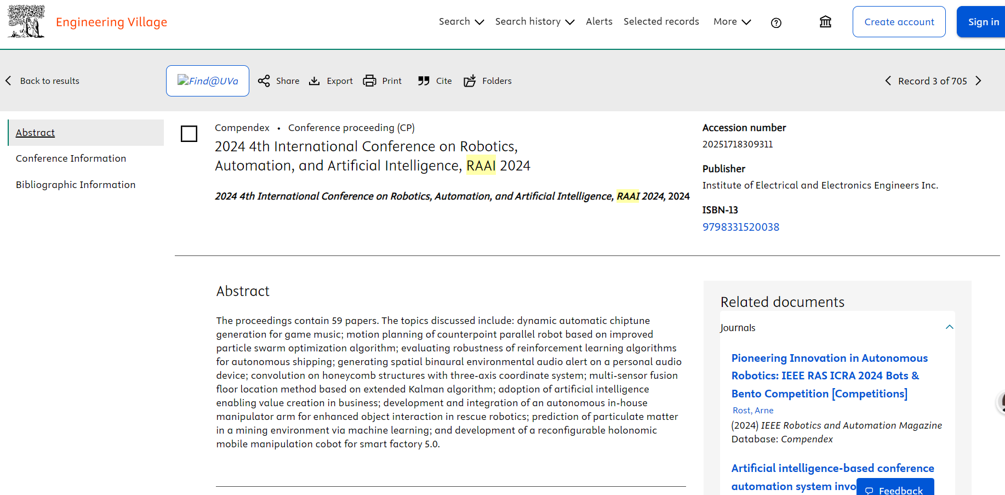Go to next record arrow

[979, 81]
